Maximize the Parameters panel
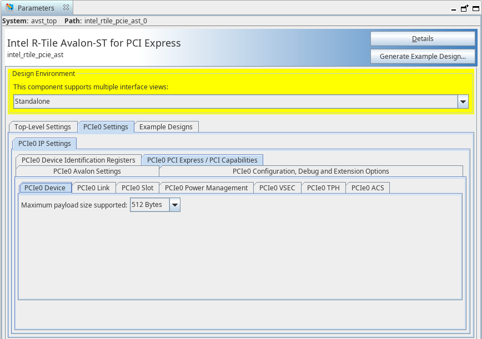482x339 pixels. pyautogui.click(x=475, y=8)
